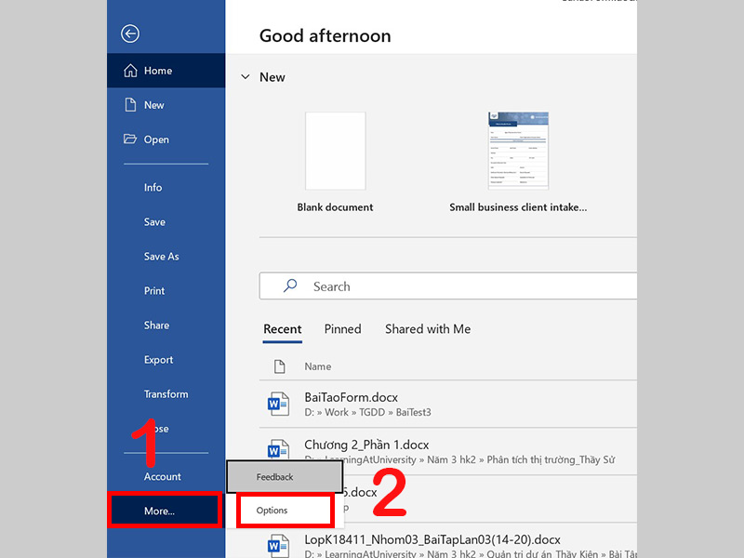Select the Blank document thumbnail
The width and height of the screenshot is (744, 558).
coord(336,151)
